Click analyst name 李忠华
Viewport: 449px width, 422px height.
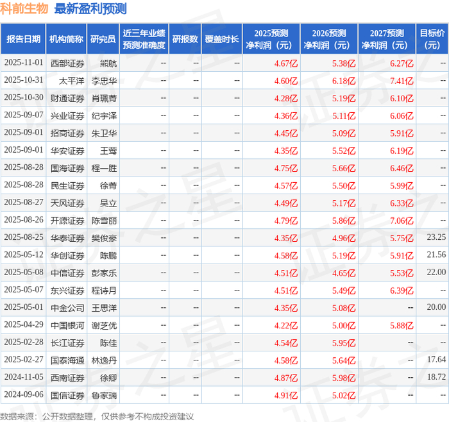104,81
